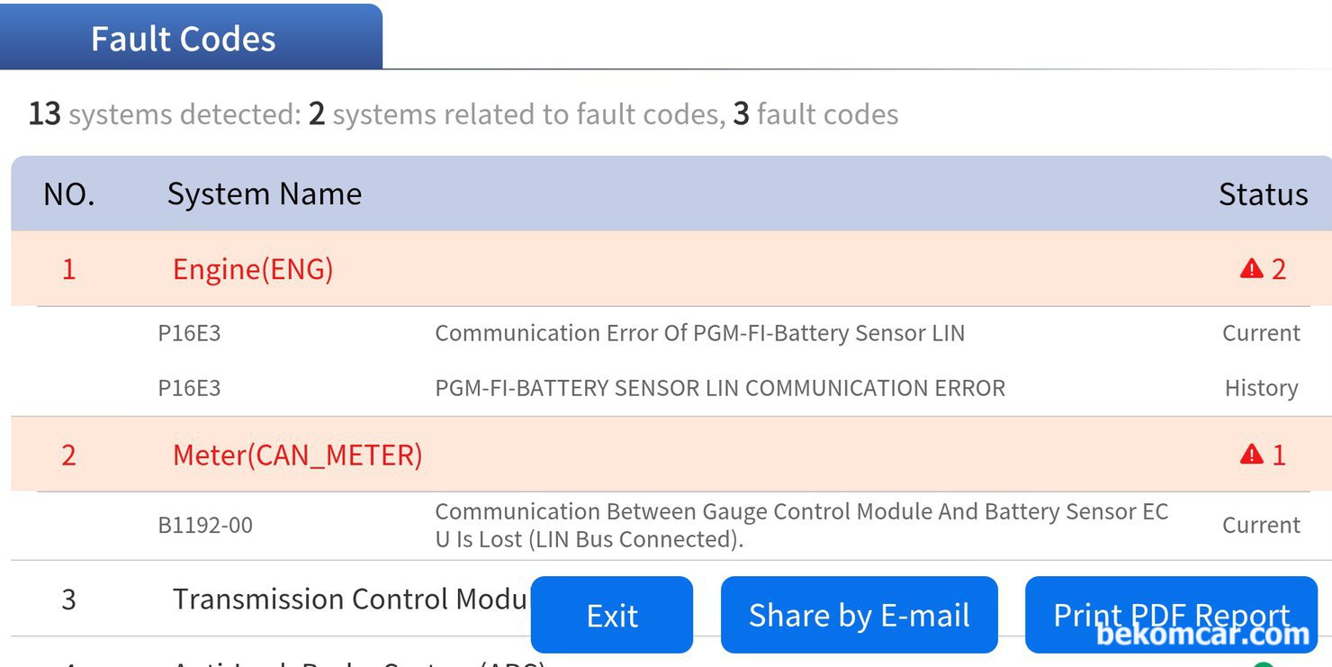The image size is (1332, 667).
Task: Click the green status dot at bottom right
Action: tap(1264, 664)
